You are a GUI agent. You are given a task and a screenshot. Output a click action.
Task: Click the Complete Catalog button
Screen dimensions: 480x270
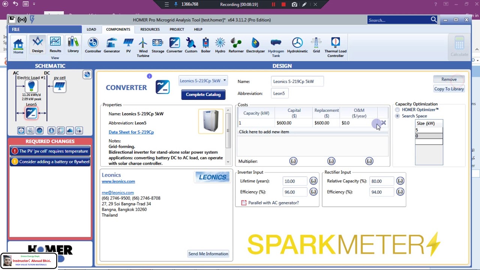[x=203, y=94]
